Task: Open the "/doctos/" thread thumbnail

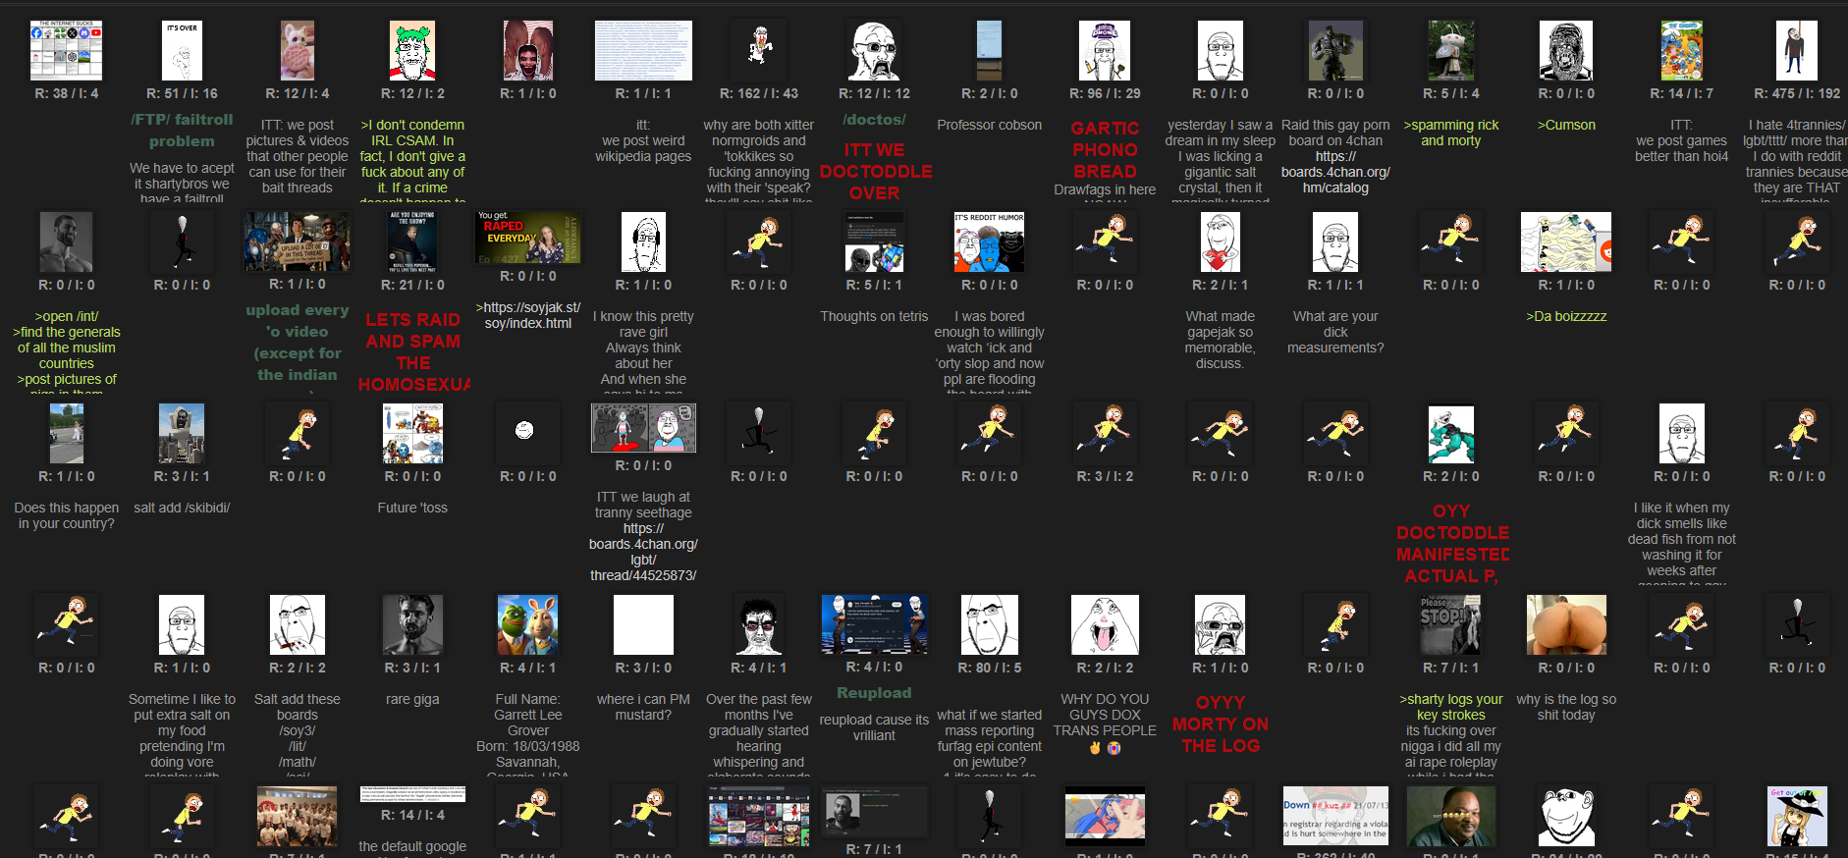Action: click(874, 50)
